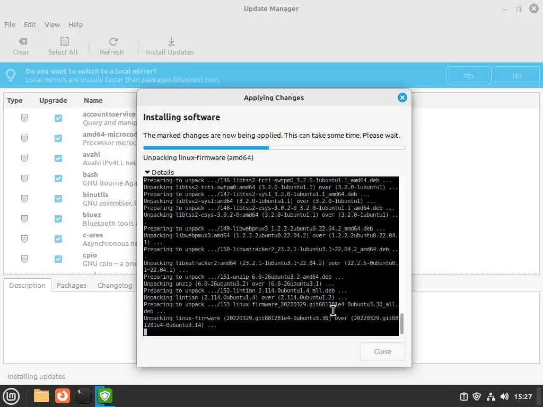Image resolution: width=543 pixels, height=407 pixels.
Task: Click the Close button in dialog
Action: pos(382,351)
